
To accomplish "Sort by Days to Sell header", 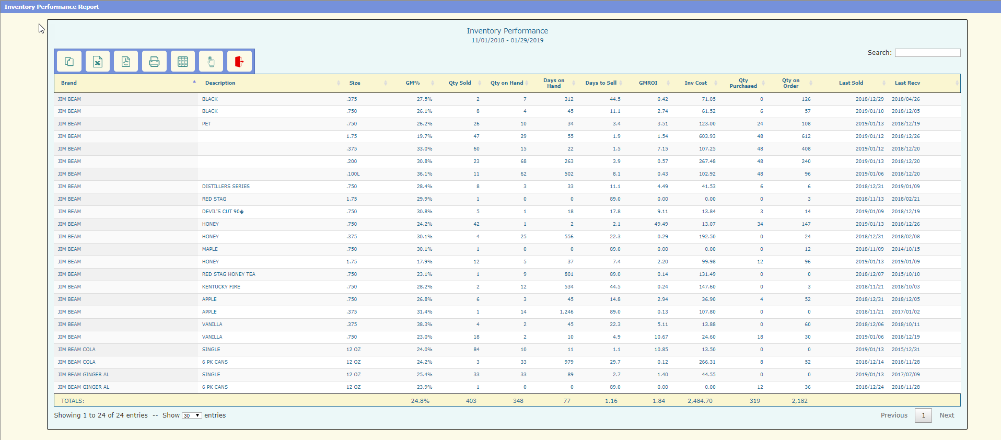I will 601,83.
